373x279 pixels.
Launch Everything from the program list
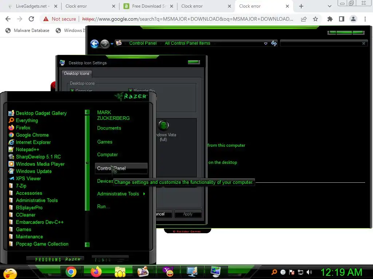pyautogui.click(x=23, y=121)
